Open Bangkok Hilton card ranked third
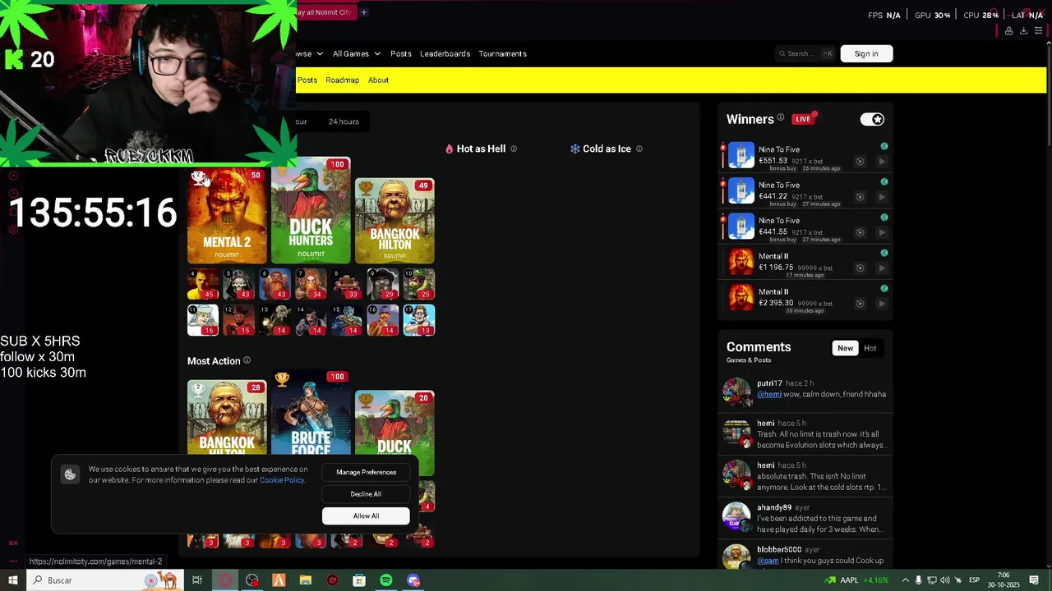 pos(394,221)
